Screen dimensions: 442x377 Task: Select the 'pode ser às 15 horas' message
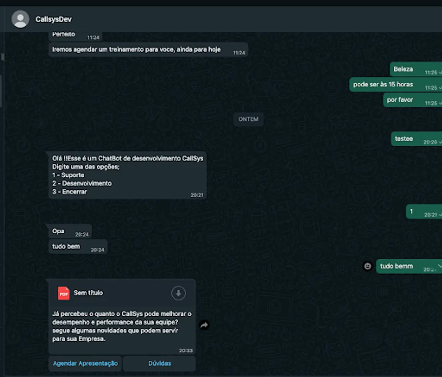[x=396, y=85]
